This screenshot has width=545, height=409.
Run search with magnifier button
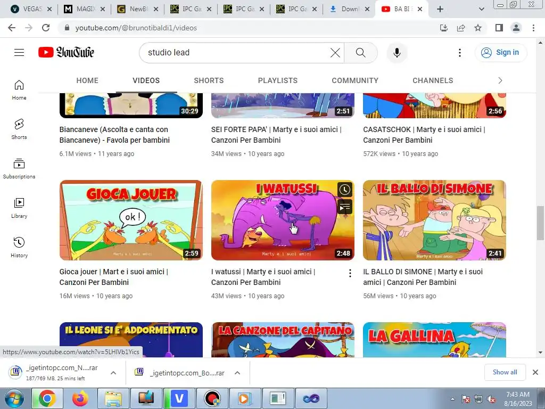[x=361, y=53]
